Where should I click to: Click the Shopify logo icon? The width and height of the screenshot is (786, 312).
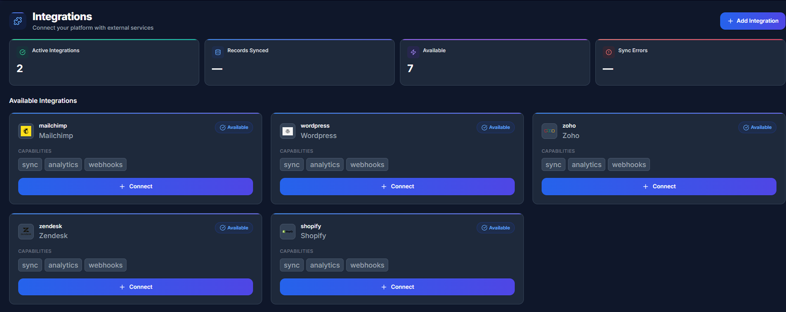pos(288,231)
